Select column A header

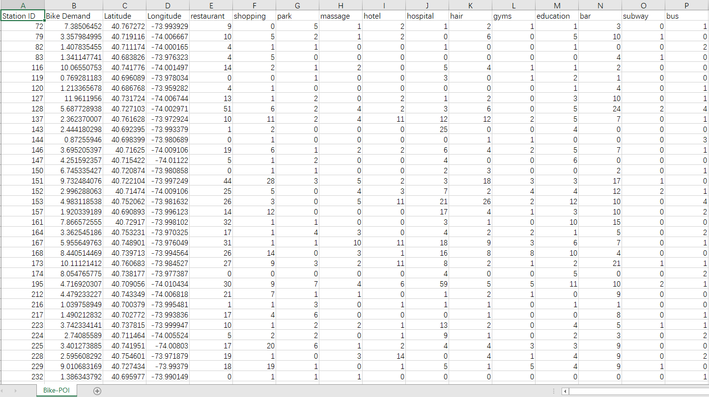point(23,5)
